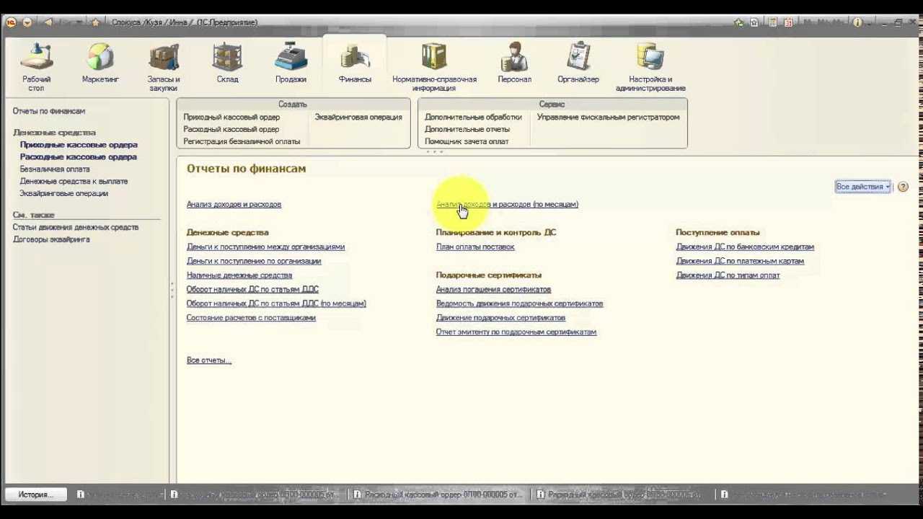
Task: Open Состояние расчетов с поставщиками
Action: 251,318
